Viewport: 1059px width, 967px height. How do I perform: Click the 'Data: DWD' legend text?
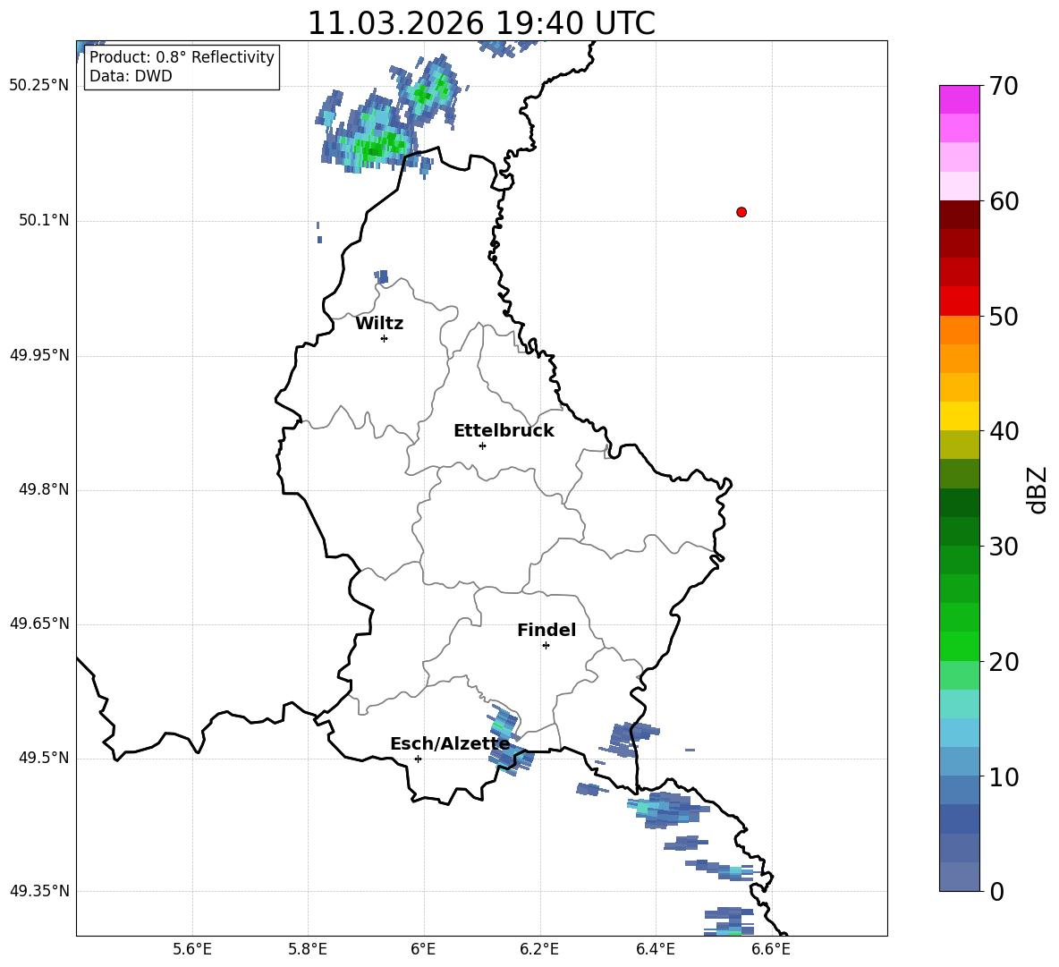pyautogui.click(x=131, y=76)
